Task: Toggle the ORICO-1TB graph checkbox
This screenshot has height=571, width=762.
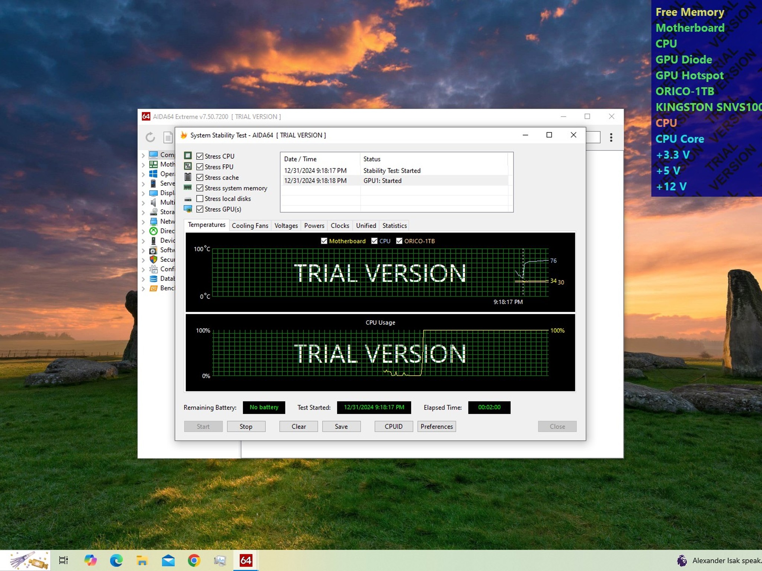Action: [399, 241]
